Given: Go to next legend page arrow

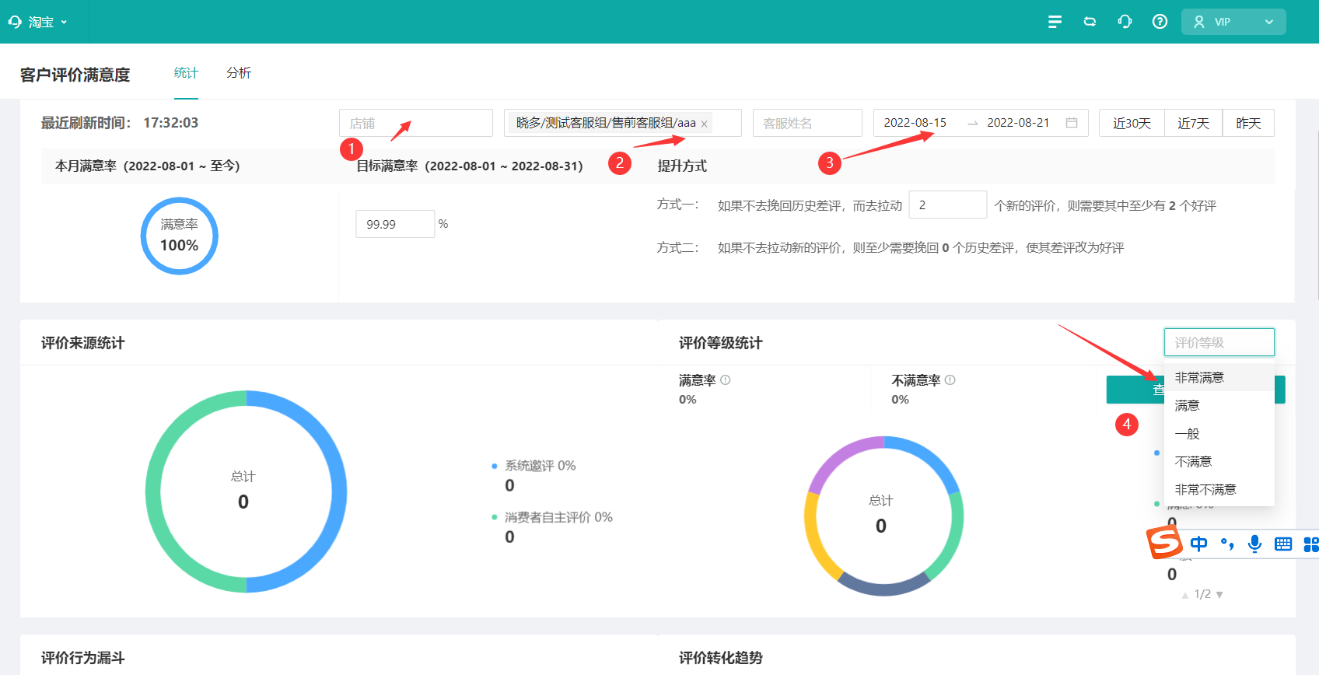Looking at the screenshot, I should [1219, 595].
